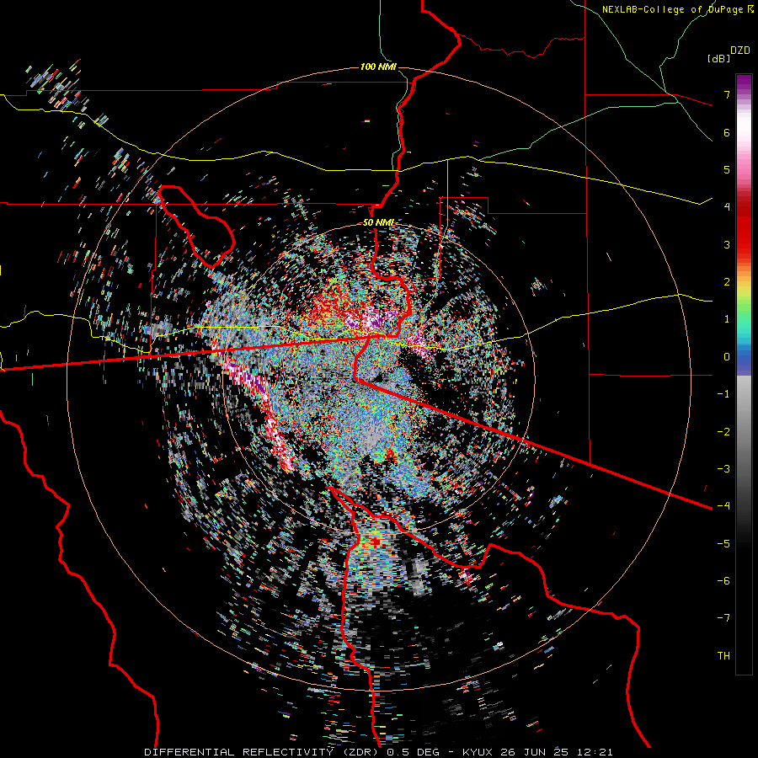The height and width of the screenshot is (758, 758).
Task: Click the -3 value on the ZDR scale
Action: [723, 468]
